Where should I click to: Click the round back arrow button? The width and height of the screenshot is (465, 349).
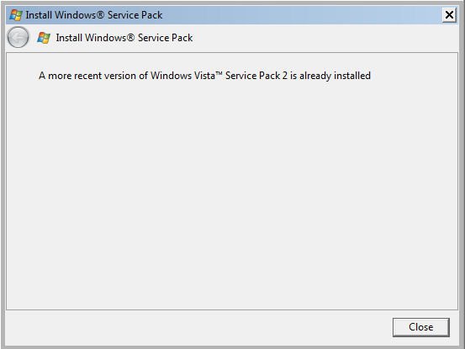point(18,37)
